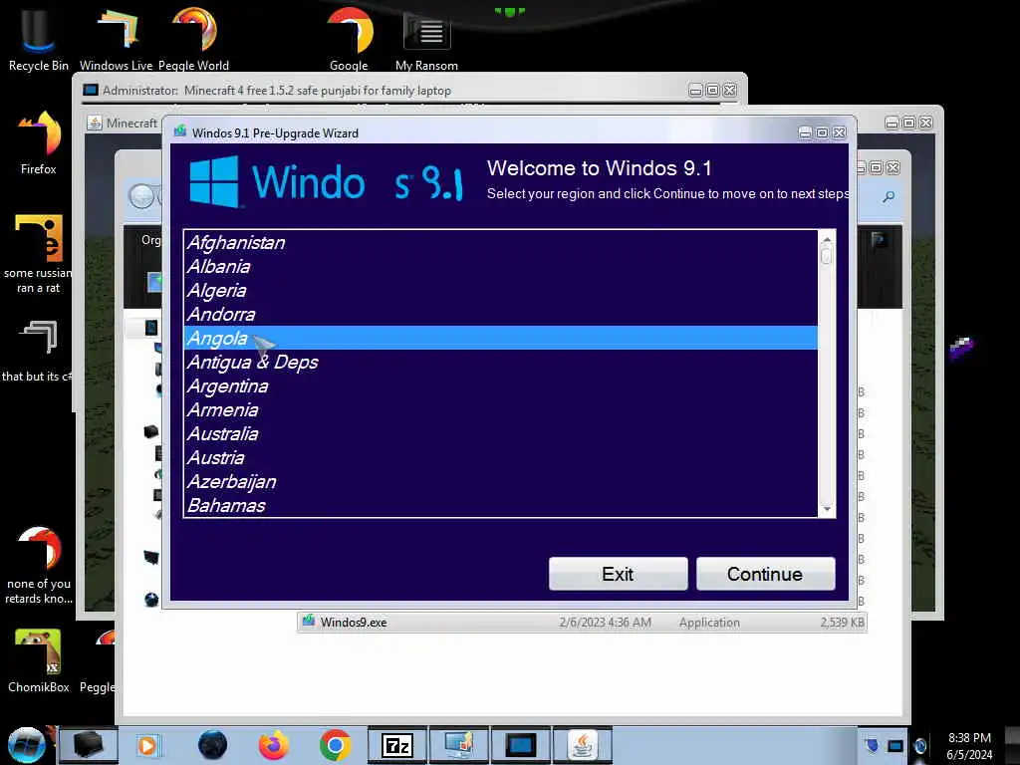Click the region list scroll-down arrow

pyautogui.click(x=827, y=509)
